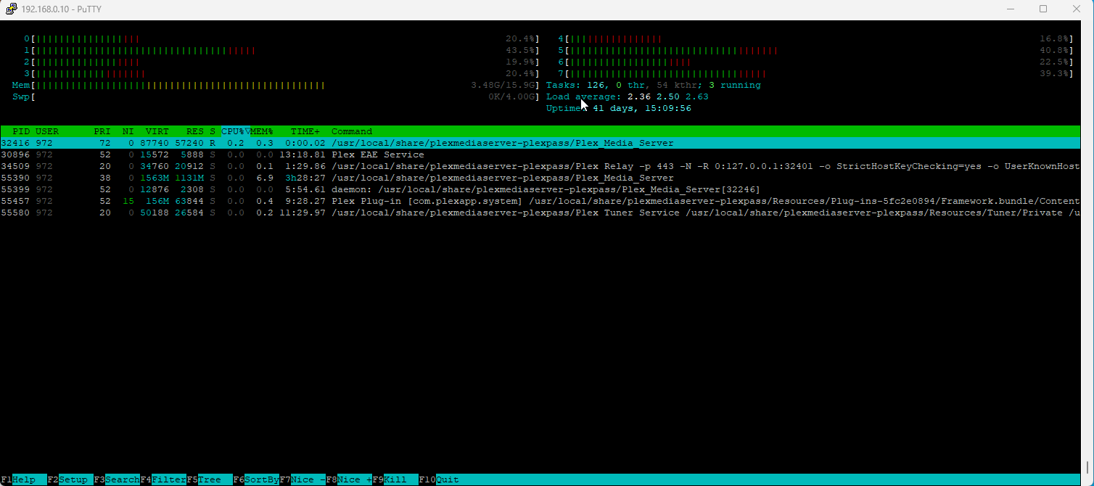Viewport: 1094px width, 486px height.
Task: Select Plex Plug-in com.plexapp.system process row
Action: [x=540, y=201]
